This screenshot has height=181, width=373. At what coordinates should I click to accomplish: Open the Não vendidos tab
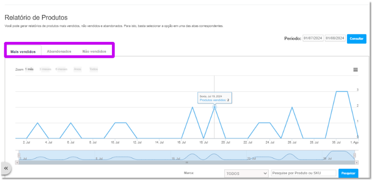pyautogui.click(x=94, y=51)
